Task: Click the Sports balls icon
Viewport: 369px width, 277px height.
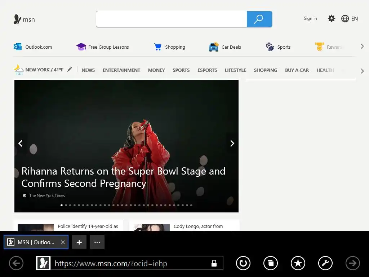Action: point(270,47)
